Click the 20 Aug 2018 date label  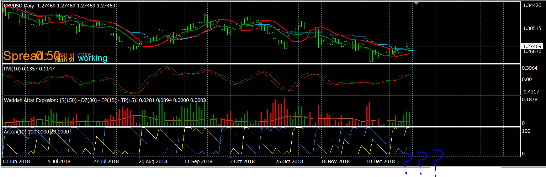tap(153, 161)
